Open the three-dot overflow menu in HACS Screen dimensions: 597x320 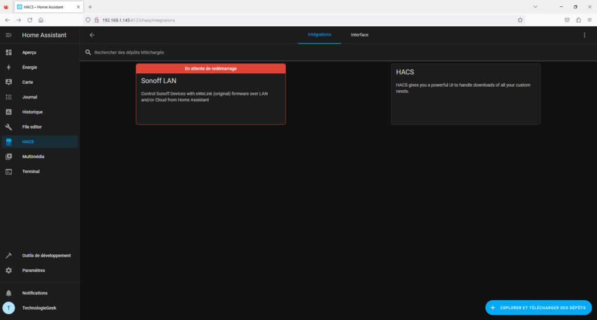click(585, 35)
